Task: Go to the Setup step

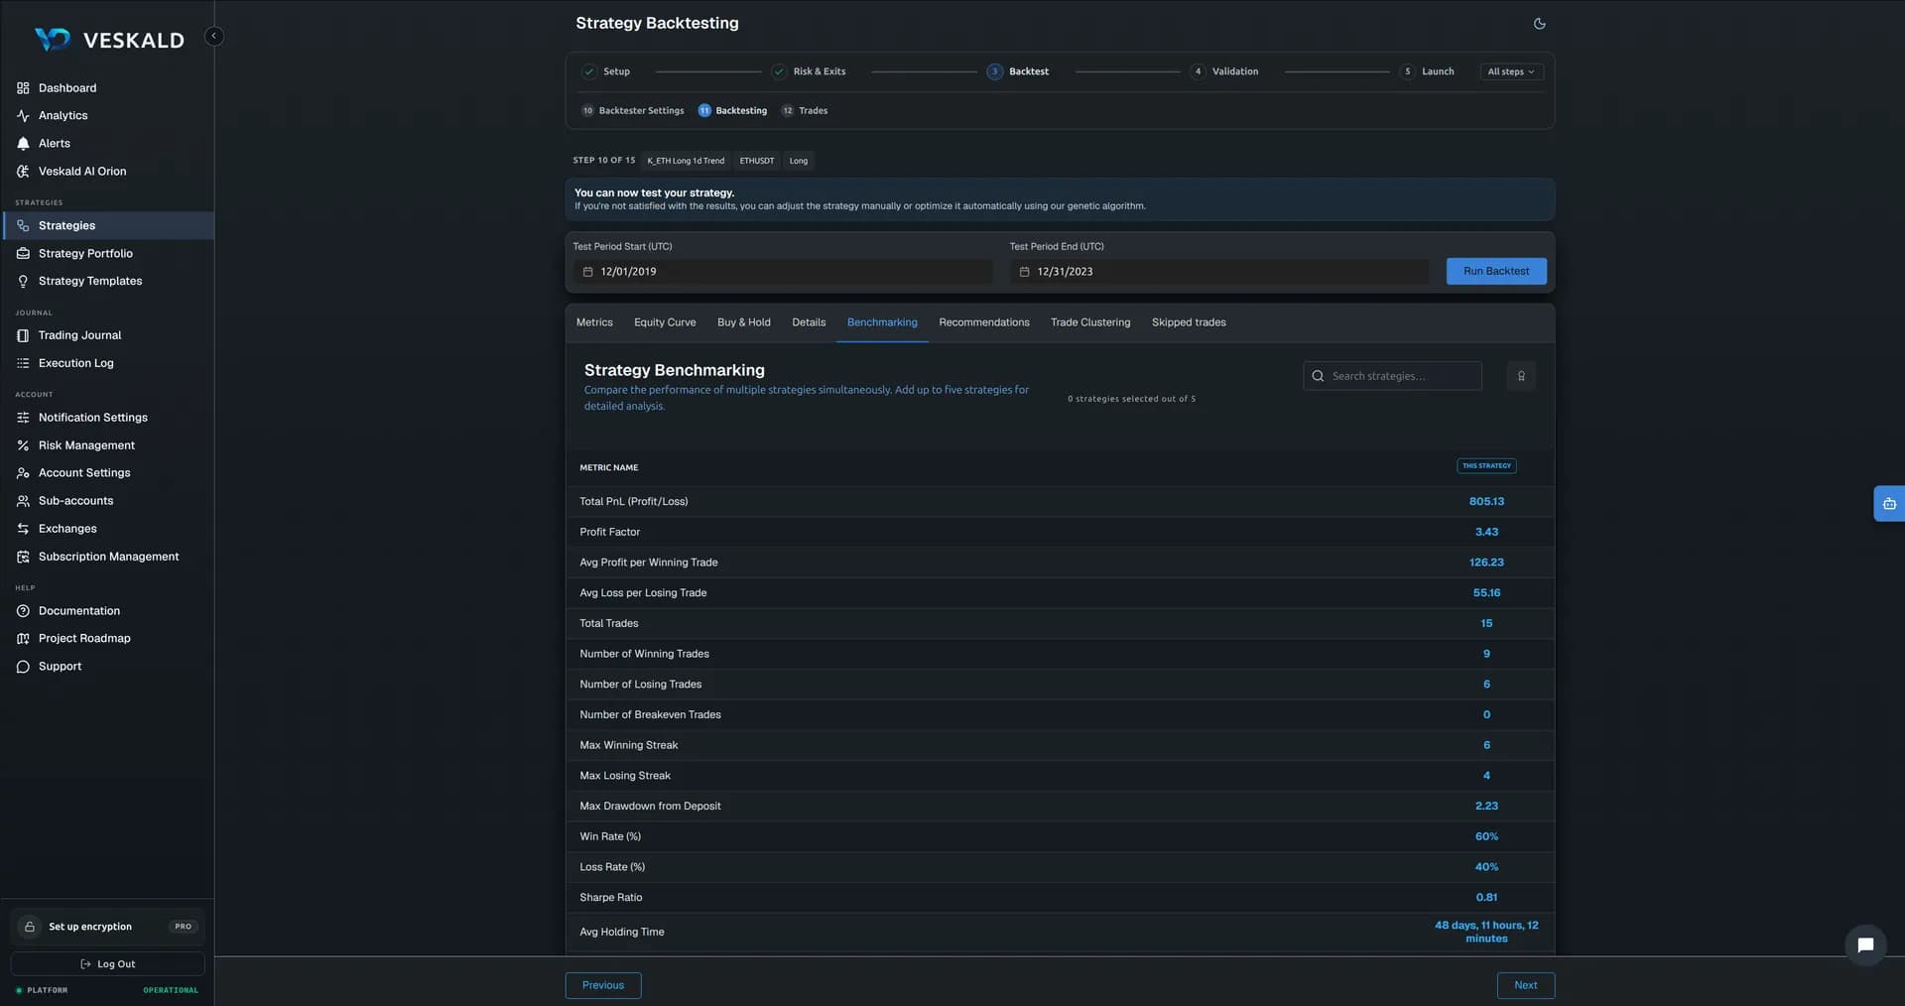Action: tap(606, 71)
